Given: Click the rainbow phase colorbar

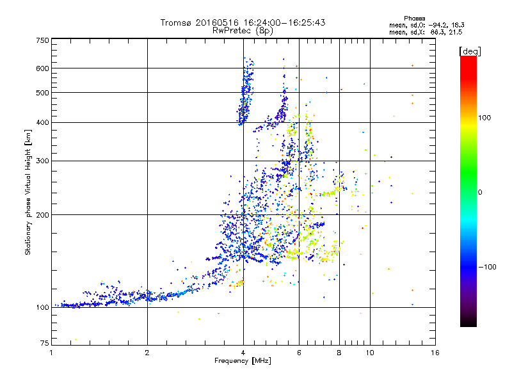Looking at the screenshot, I should pyautogui.click(x=468, y=191).
